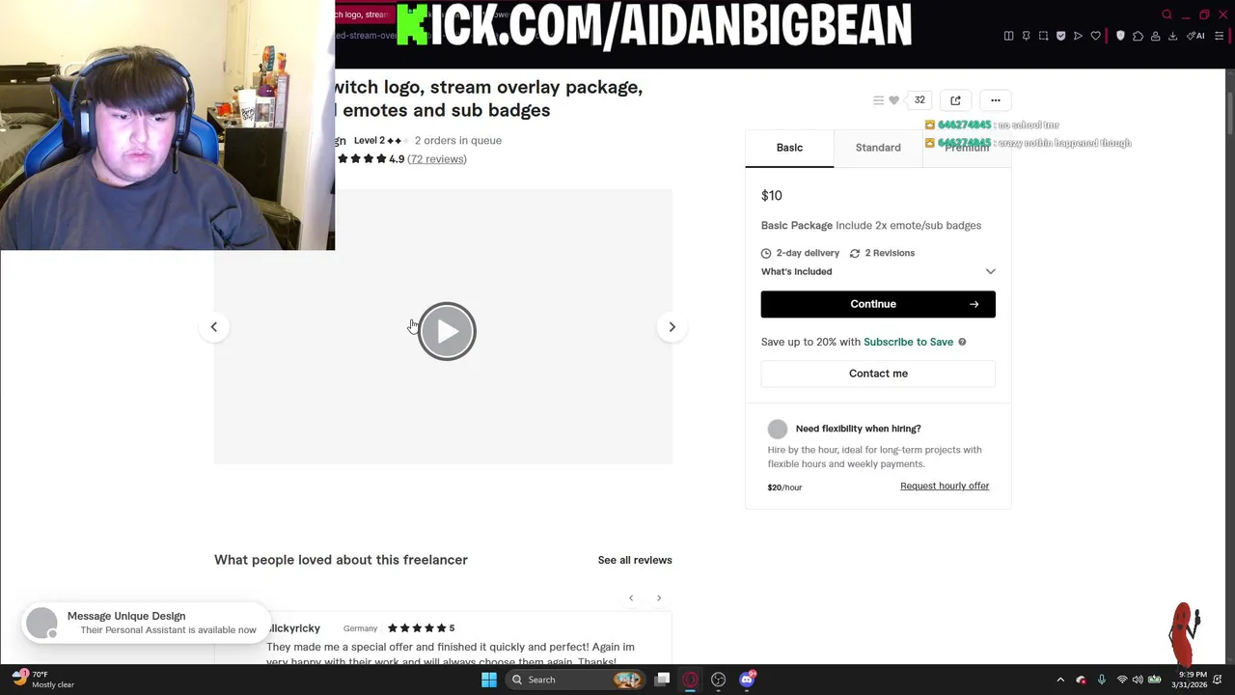Click the 'Germany' reviewer country text
This screenshot has width=1235, height=695.
click(360, 628)
